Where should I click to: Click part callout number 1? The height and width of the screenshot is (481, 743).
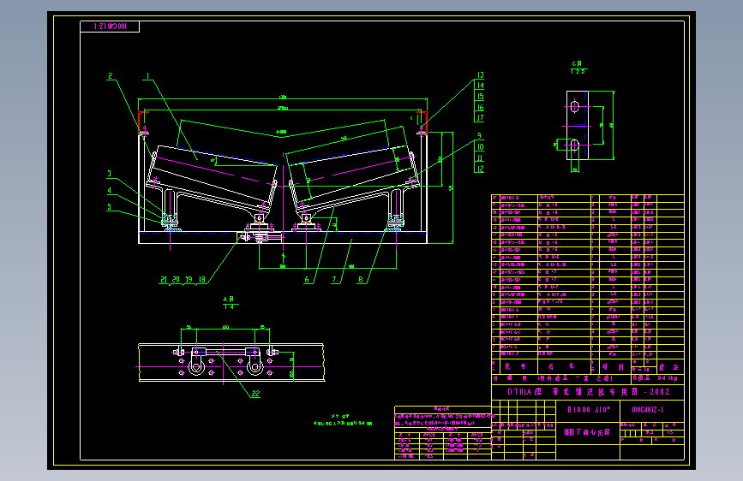(x=148, y=76)
